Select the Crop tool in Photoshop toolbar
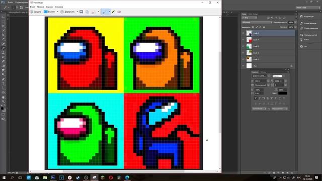The image size is (322, 181). (x=3, y=35)
